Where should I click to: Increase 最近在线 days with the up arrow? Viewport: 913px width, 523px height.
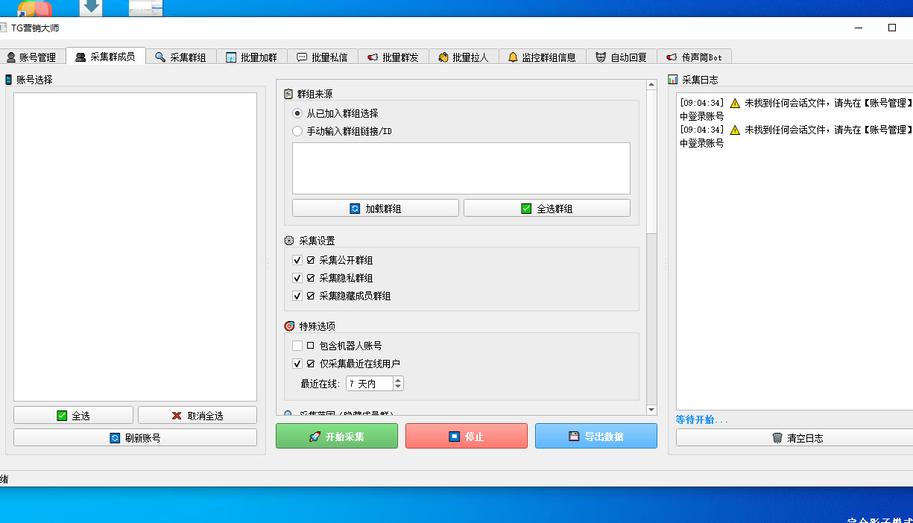(398, 381)
